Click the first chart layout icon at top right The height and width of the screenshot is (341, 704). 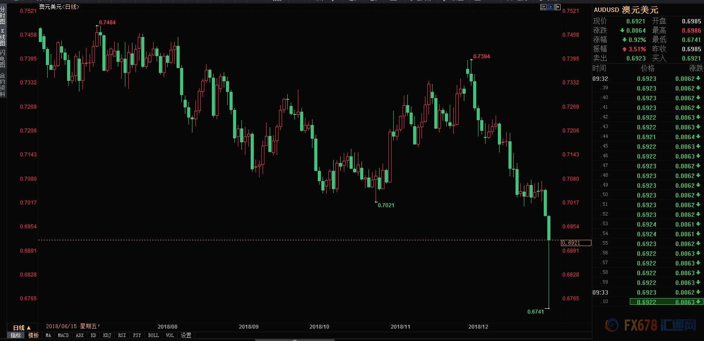[543, 7]
